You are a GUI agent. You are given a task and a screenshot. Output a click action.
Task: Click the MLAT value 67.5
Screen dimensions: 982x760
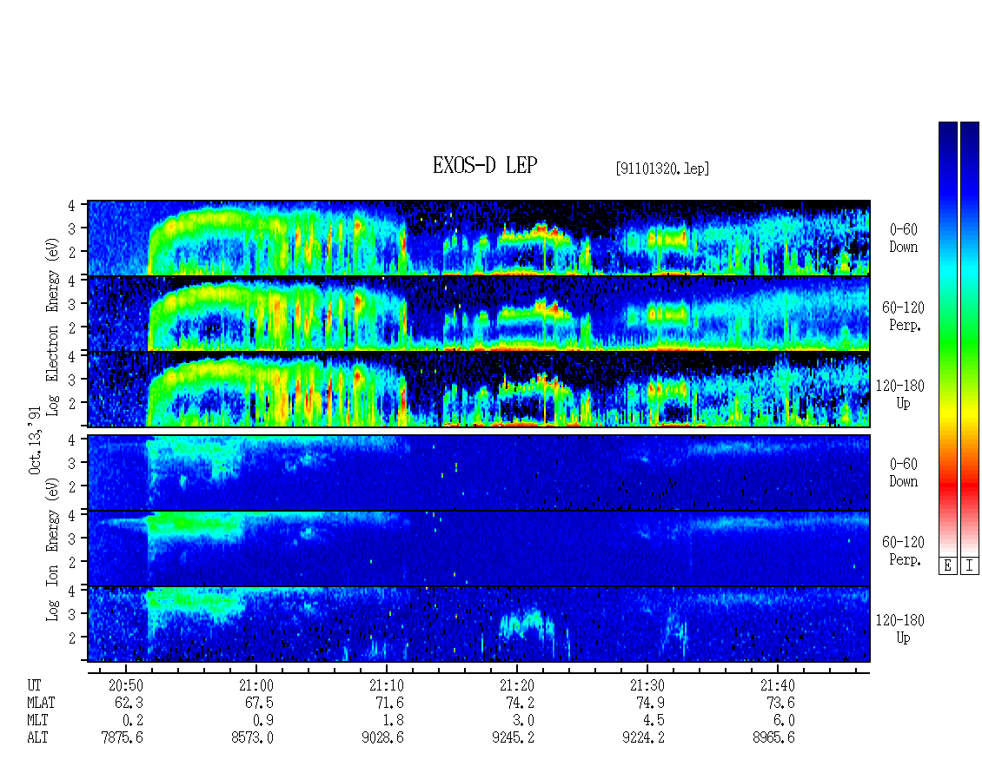click(x=259, y=703)
